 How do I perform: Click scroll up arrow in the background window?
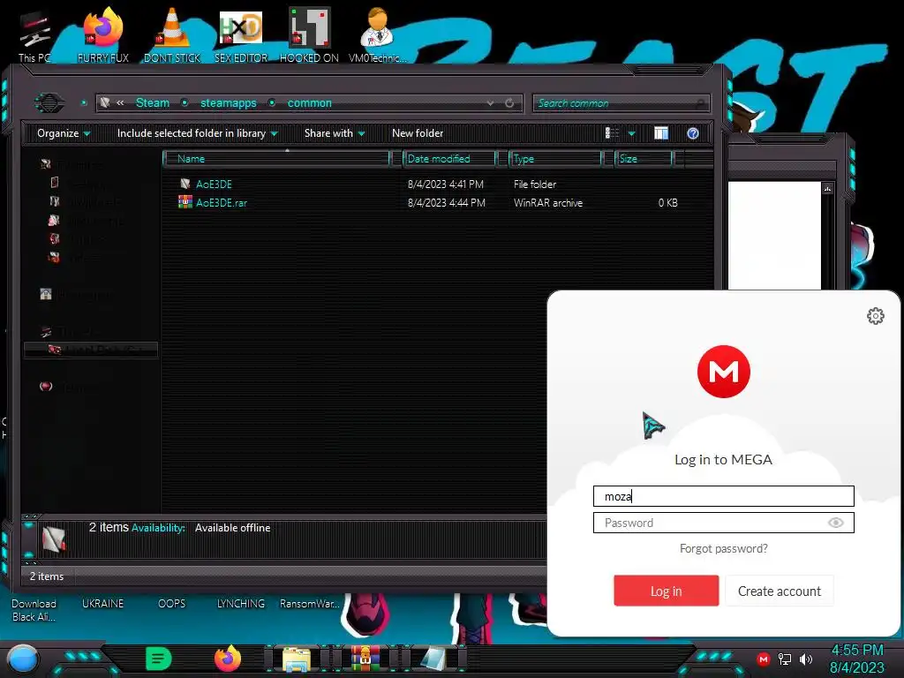(828, 189)
